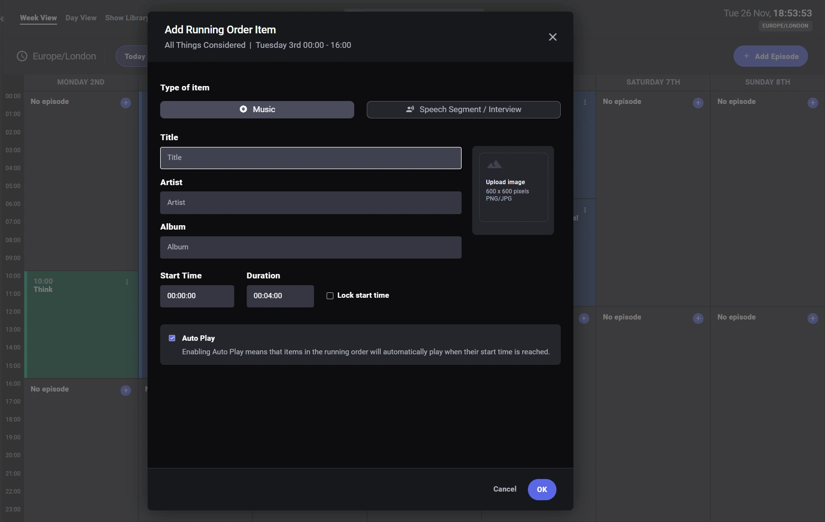Select the Music item type
Viewport: 825px width, 522px height.
257,110
